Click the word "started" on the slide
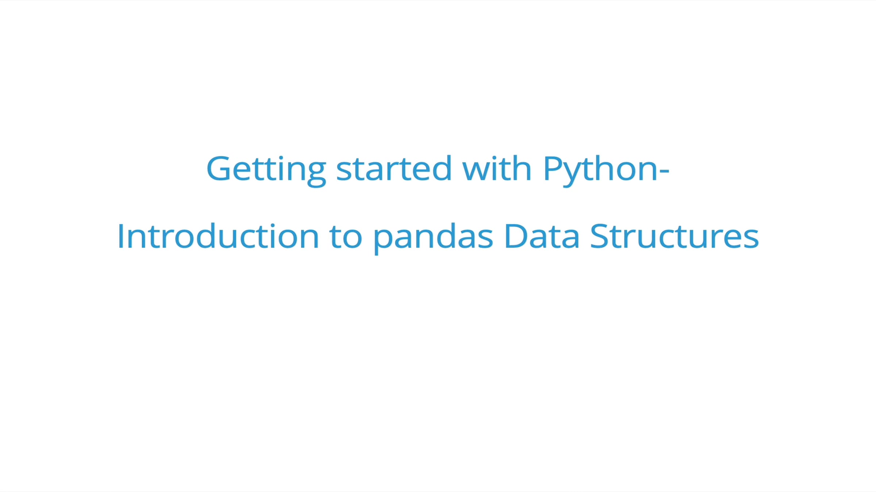This screenshot has width=876, height=492. coord(394,169)
